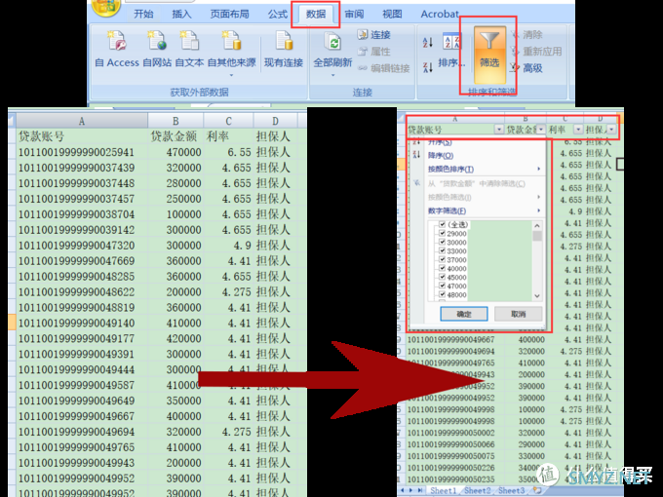Expand 数字筛选(F) number filters submenu

point(538,210)
